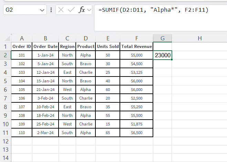Open Insert Function via fx icon
Viewport: 227px width, 162px height.
82,10
